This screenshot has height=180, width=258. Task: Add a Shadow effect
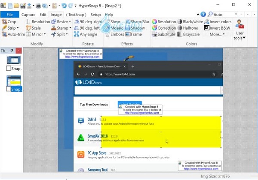tap(135, 28)
